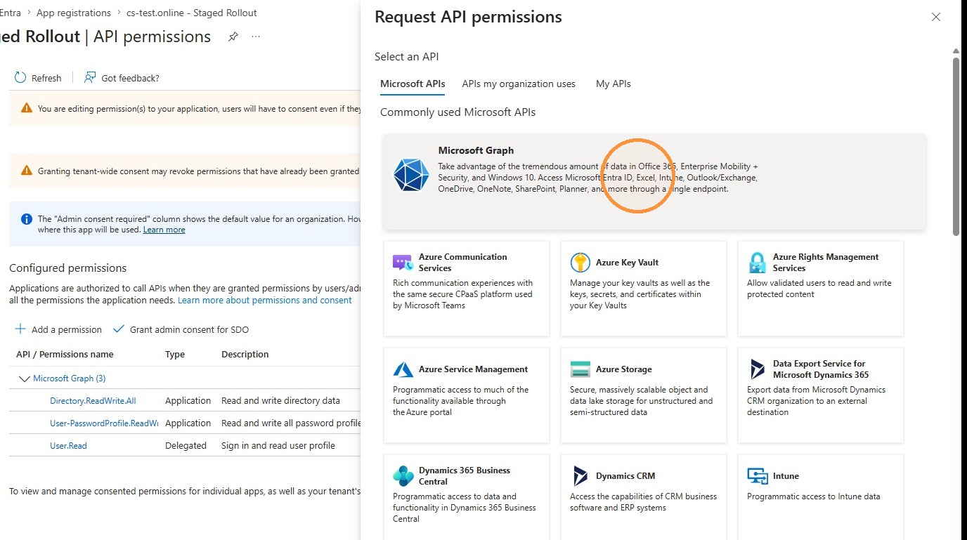967x540 pixels.
Task: Collapse the Microsoft Graph (3) permissions group
Action: point(25,378)
